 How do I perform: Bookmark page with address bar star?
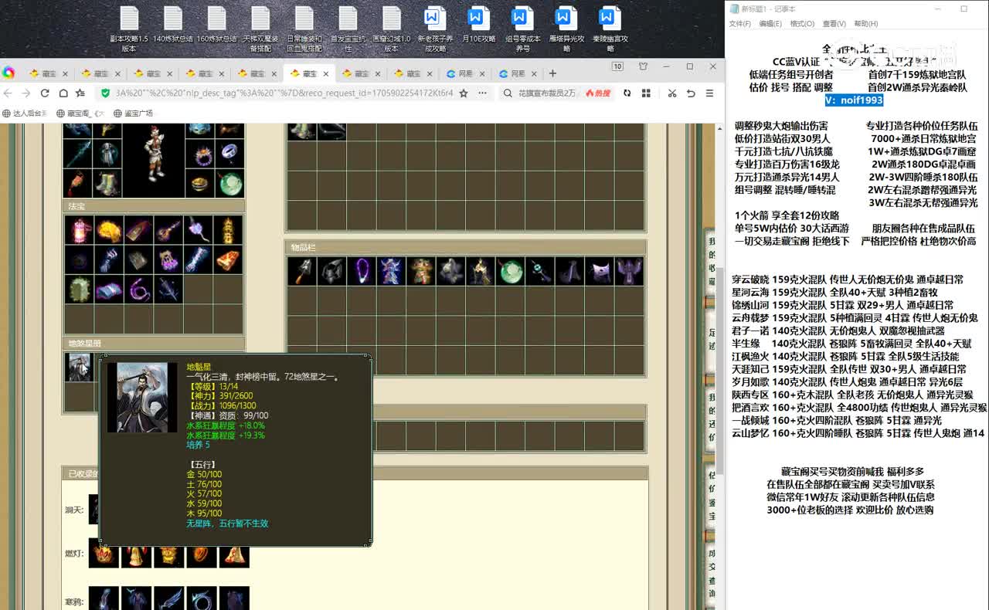[x=464, y=93]
